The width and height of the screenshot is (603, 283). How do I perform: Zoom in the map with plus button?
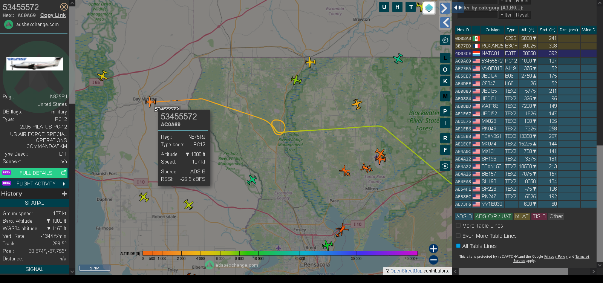(433, 249)
